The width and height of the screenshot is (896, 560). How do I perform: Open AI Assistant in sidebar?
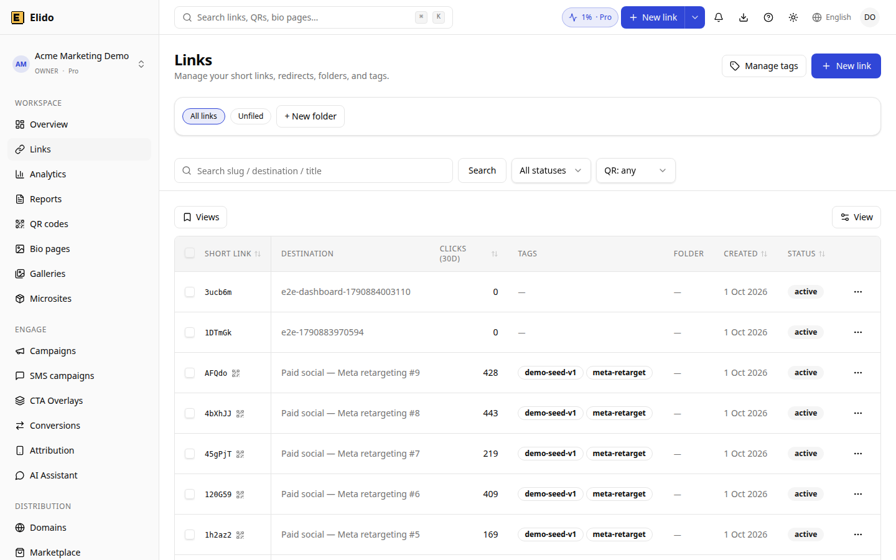click(x=79, y=475)
